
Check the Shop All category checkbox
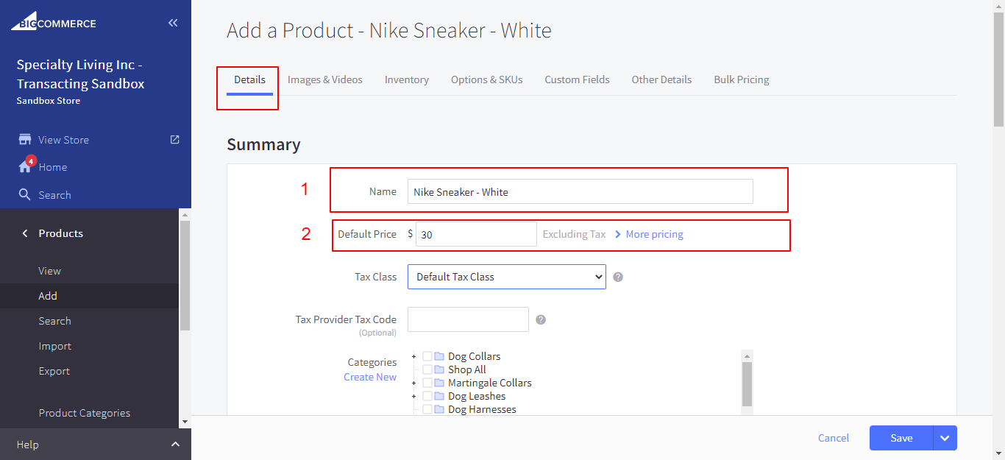427,369
